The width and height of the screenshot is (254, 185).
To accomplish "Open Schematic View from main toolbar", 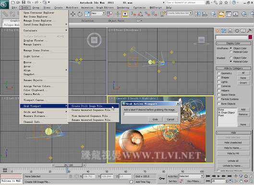I will pyautogui.click(x=236, y=14).
